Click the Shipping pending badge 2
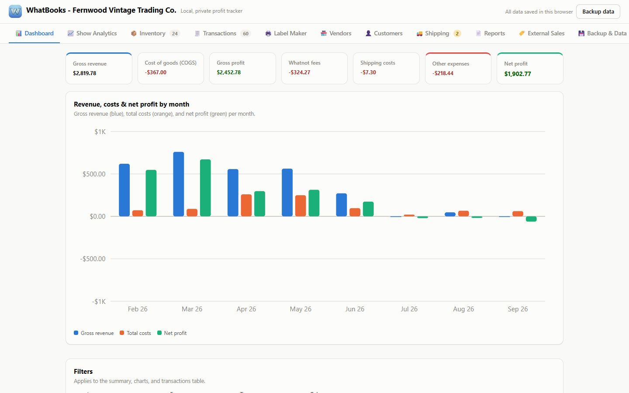This screenshot has height=393, width=629. tap(457, 34)
